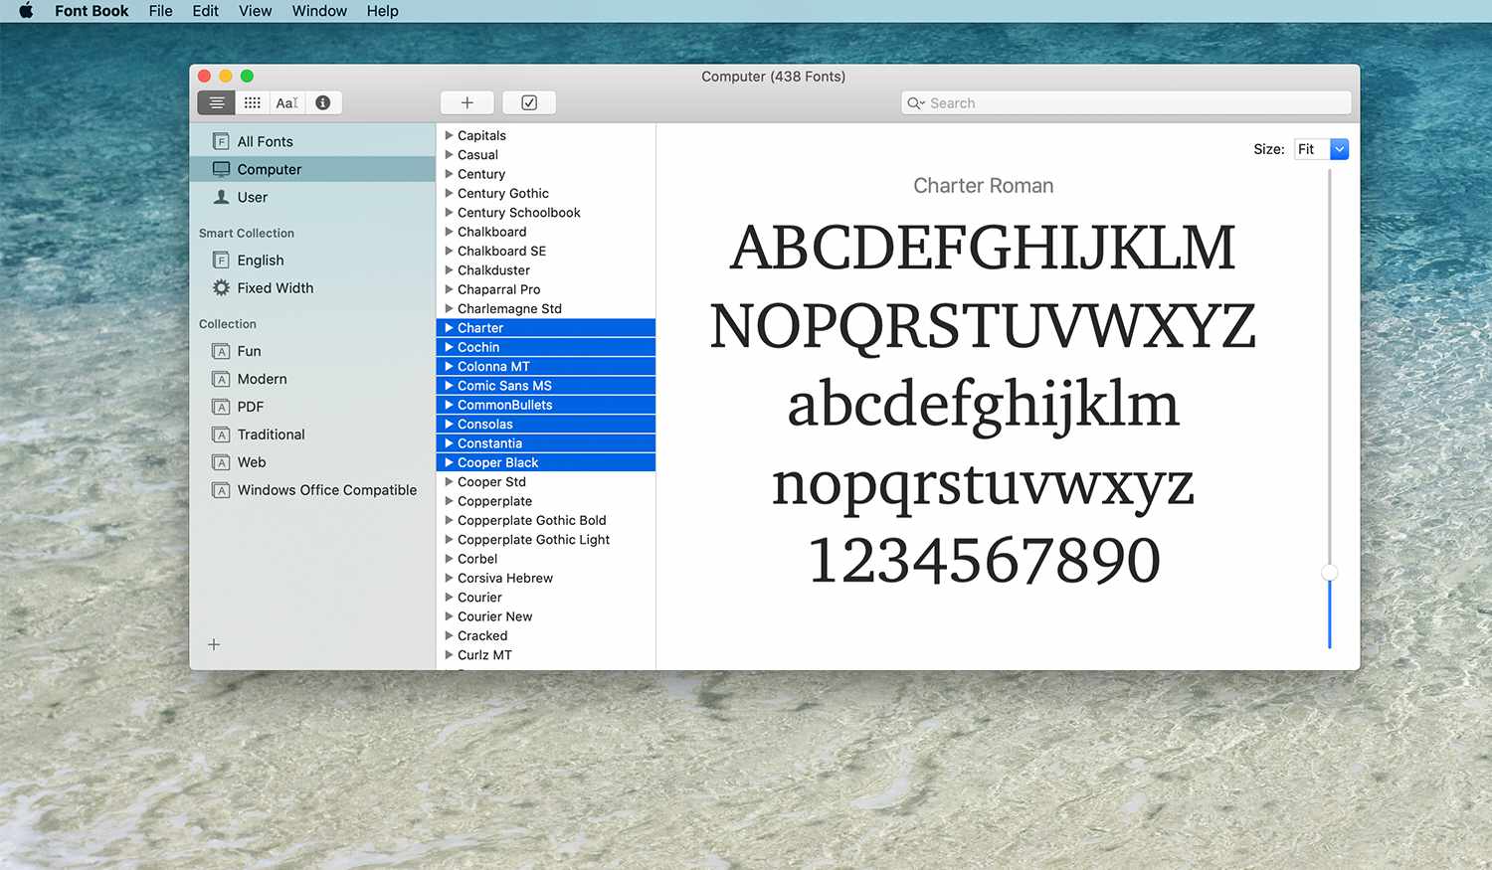
Task: Open the Window menu
Action: 319,11
